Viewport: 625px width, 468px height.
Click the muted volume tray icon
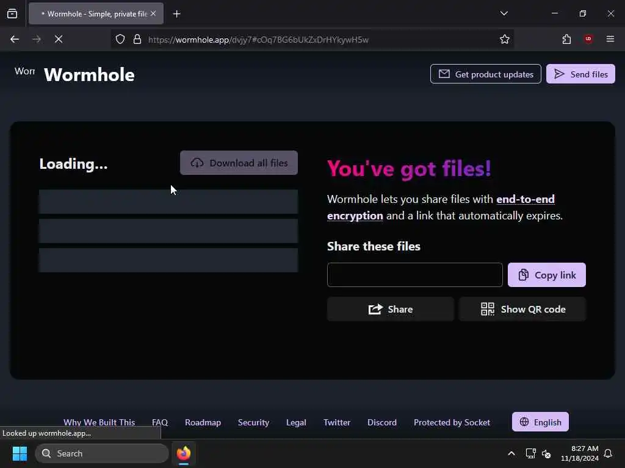[x=546, y=453]
